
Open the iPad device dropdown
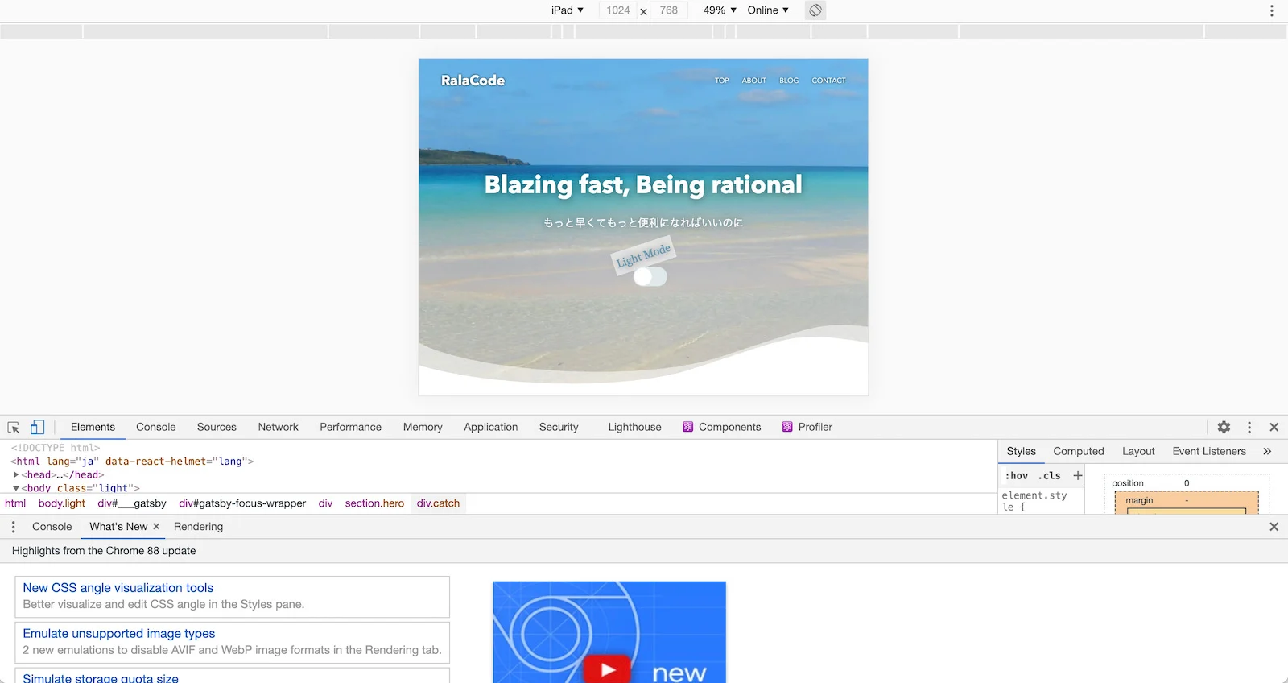[568, 10]
